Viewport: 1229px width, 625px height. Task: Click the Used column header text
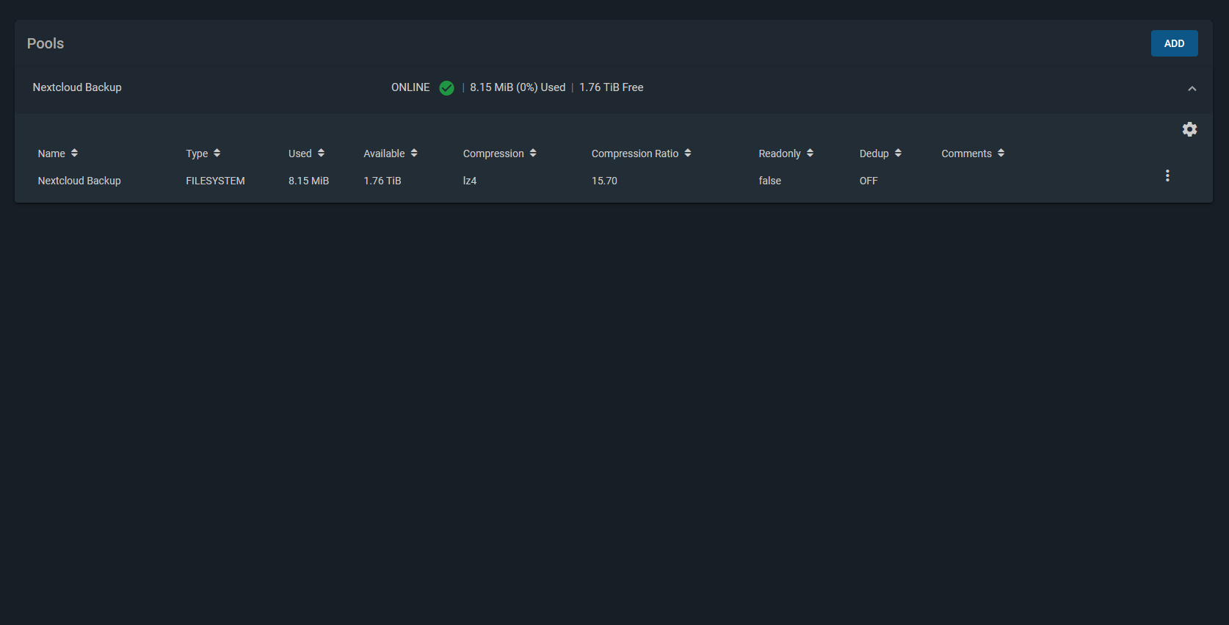coord(300,153)
